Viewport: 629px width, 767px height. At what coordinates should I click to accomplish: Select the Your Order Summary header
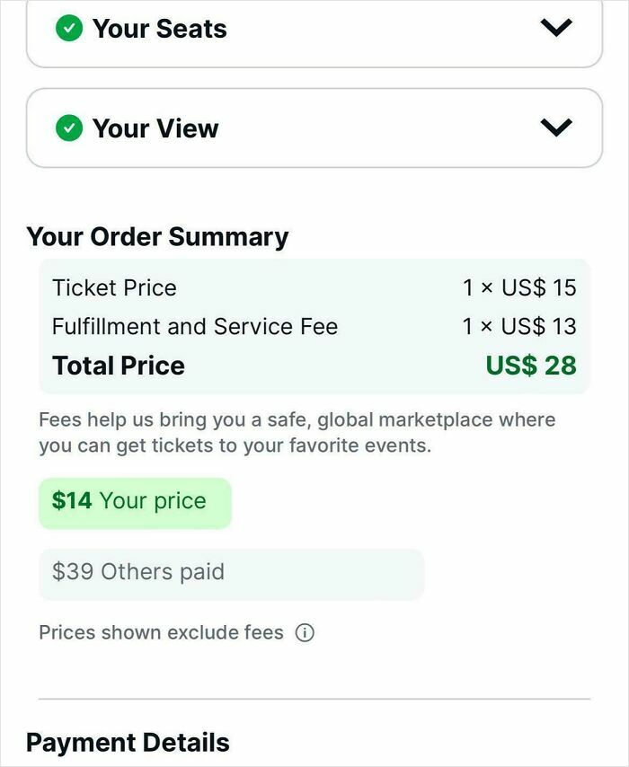point(158,236)
